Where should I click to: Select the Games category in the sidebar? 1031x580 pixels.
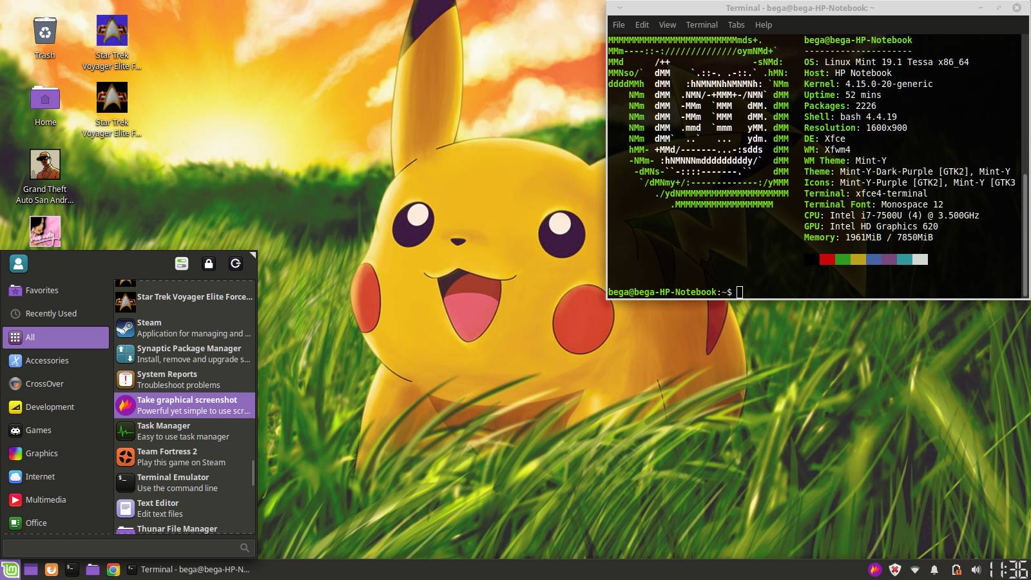(39, 430)
